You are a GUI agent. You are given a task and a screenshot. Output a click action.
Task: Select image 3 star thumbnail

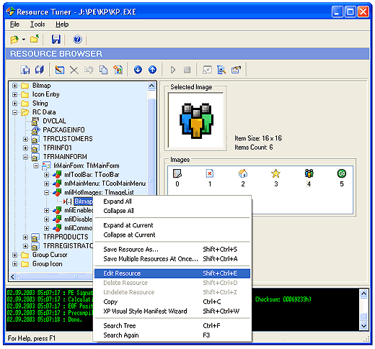coord(275,173)
